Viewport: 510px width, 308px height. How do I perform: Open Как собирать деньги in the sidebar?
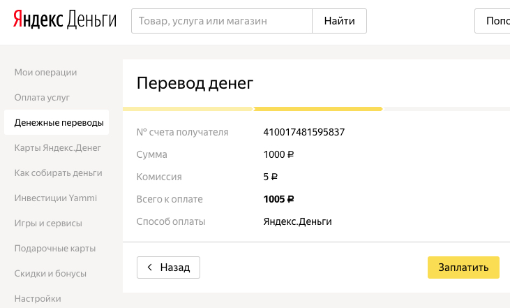58,173
